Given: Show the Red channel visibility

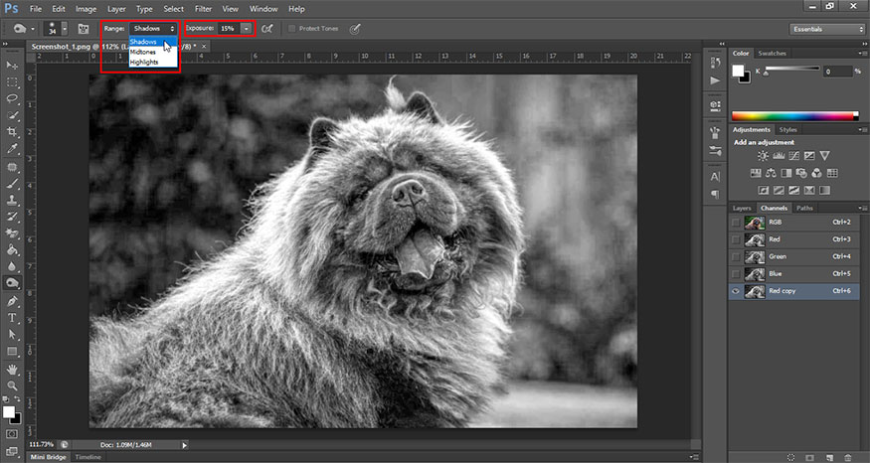Looking at the screenshot, I should point(736,239).
